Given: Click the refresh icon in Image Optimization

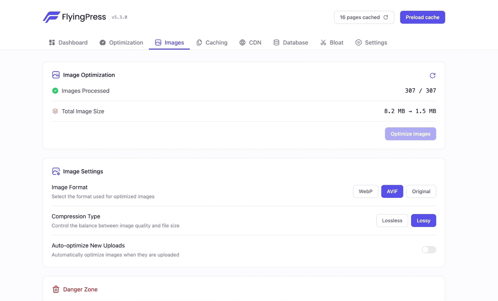Looking at the screenshot, I should click(432, 76).
